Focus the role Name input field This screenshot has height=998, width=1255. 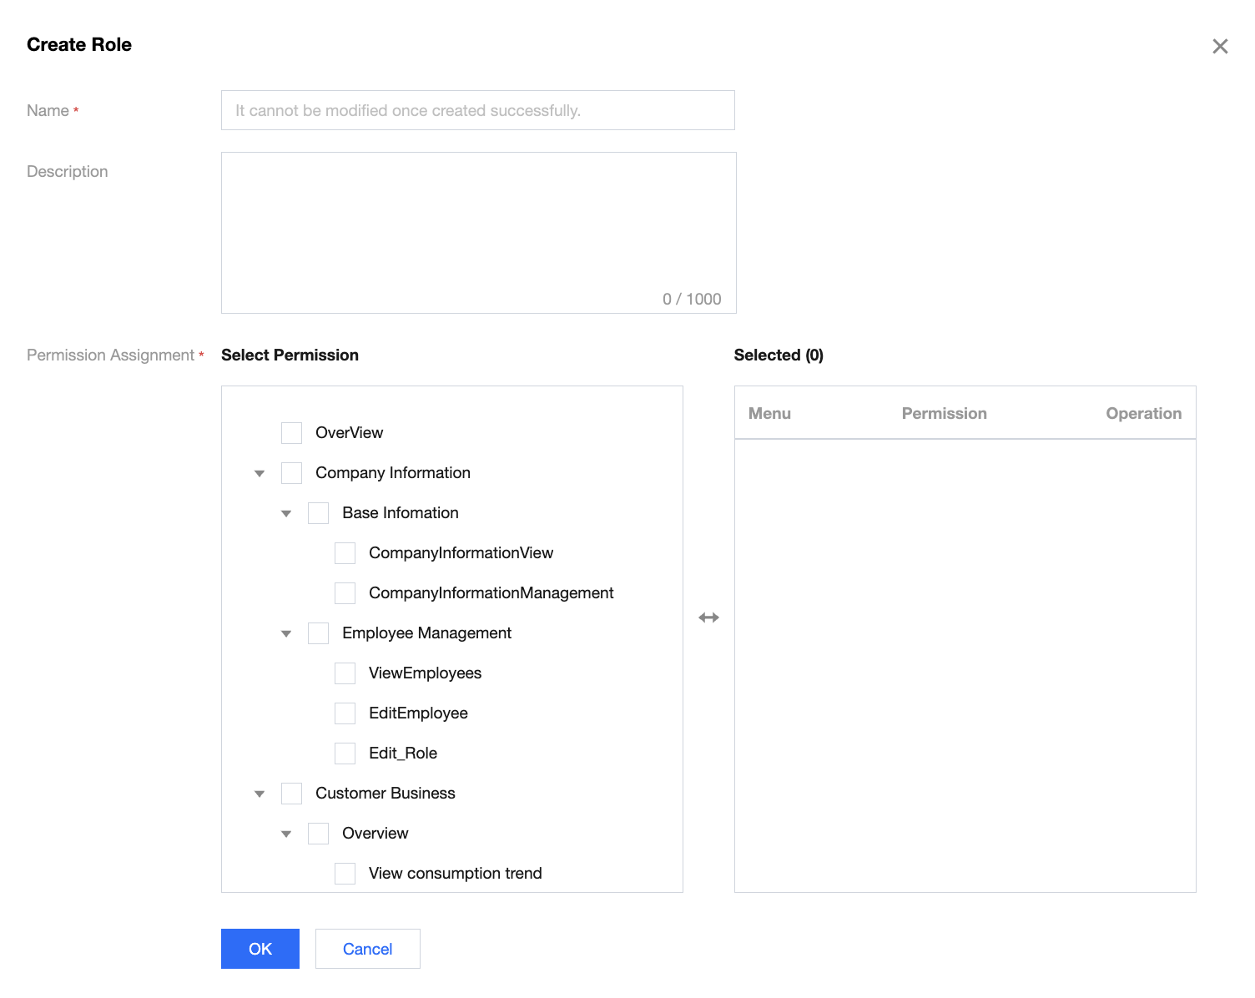(477, 110)
